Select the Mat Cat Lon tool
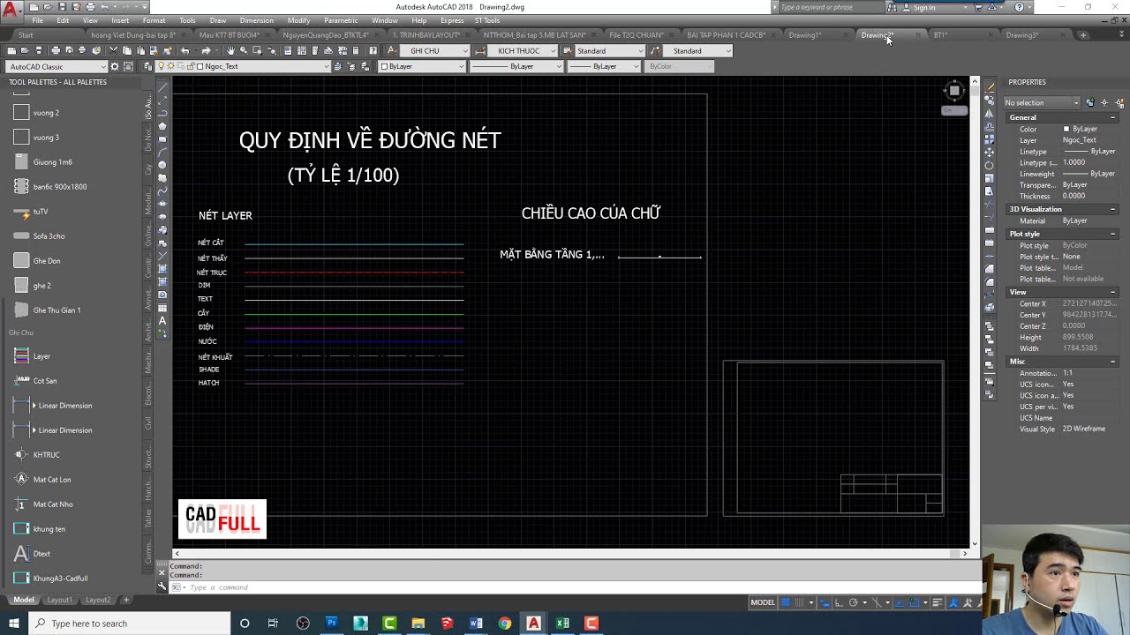The image size is (1130, 635). click(x=42, y=480)
